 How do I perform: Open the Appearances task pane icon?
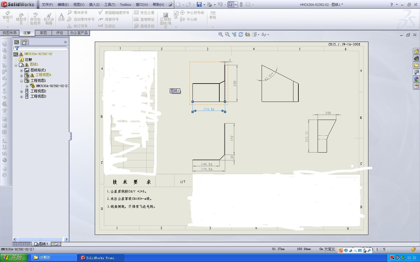point(416,79)
